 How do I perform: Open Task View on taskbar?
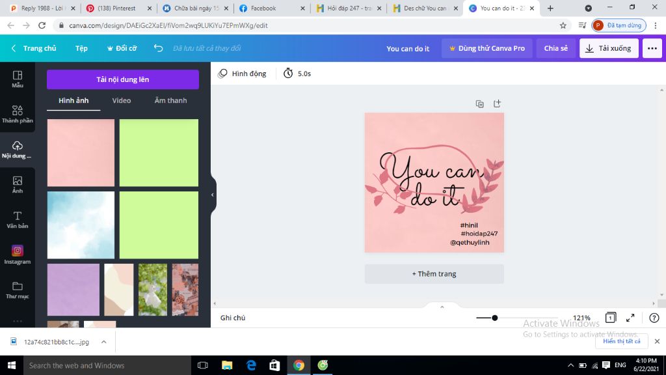203,365
